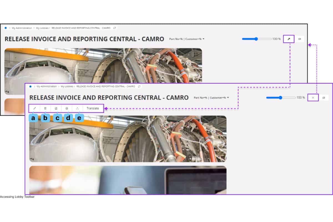This screenshot has height=222, width=333.
Task: Click the zoom slider handle in upper window
Action: point(256,39)
